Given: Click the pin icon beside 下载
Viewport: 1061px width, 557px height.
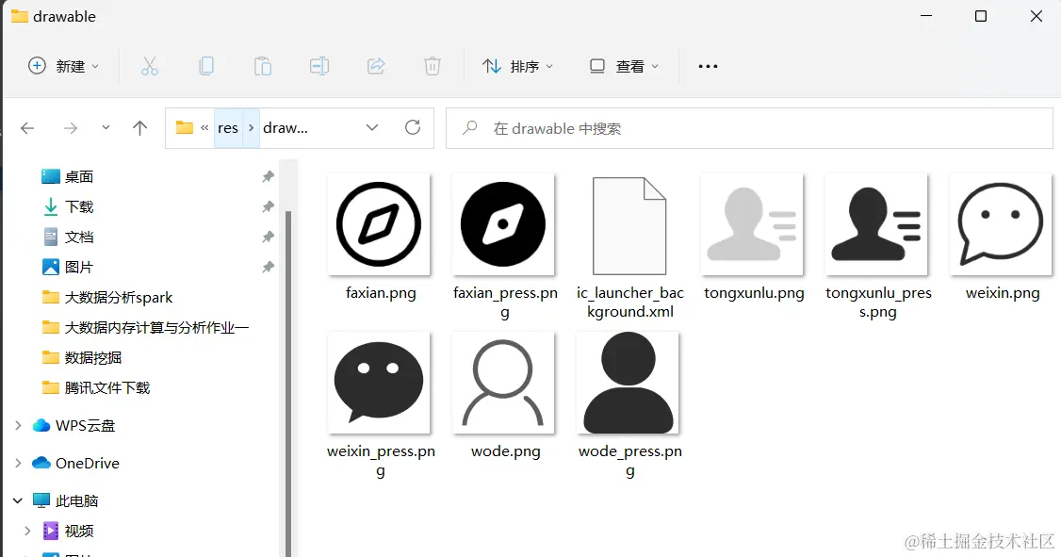Looking at the screenshot, I should point(268,206).
